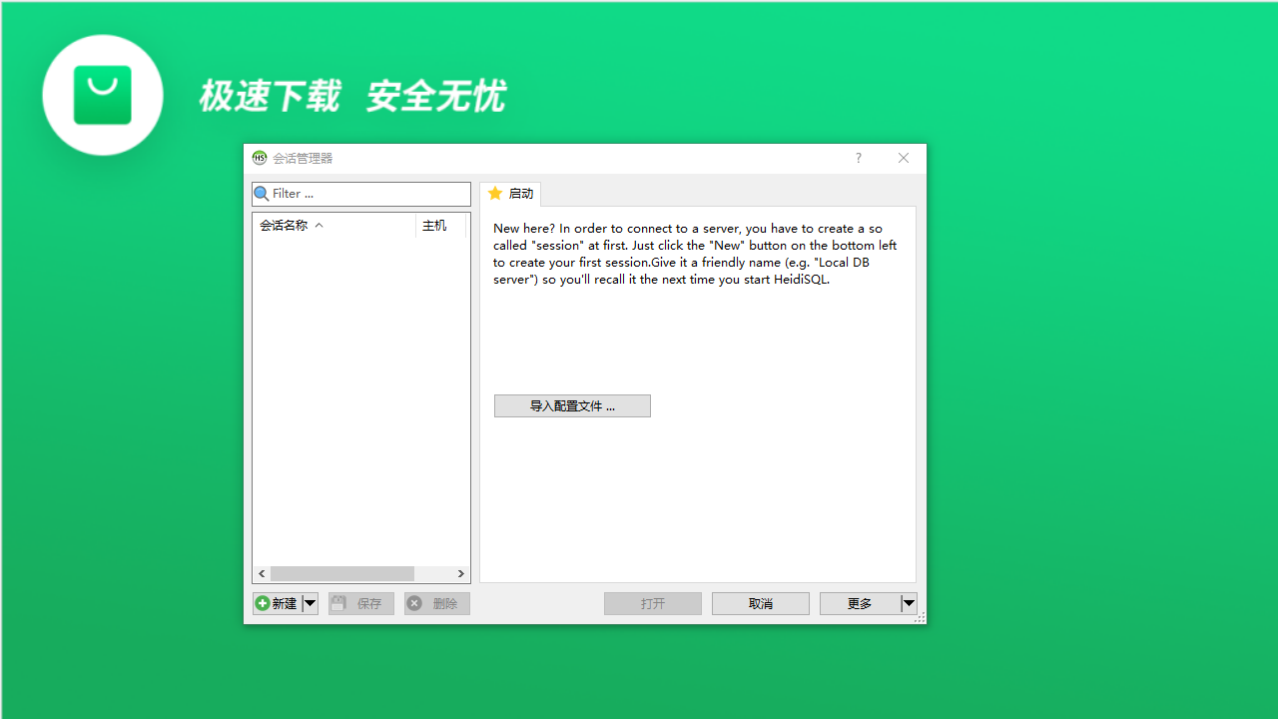Open help via the question mark icon
Image resolution: width=1278 pixels, height=719 pixels.
(x=857, y=158)
